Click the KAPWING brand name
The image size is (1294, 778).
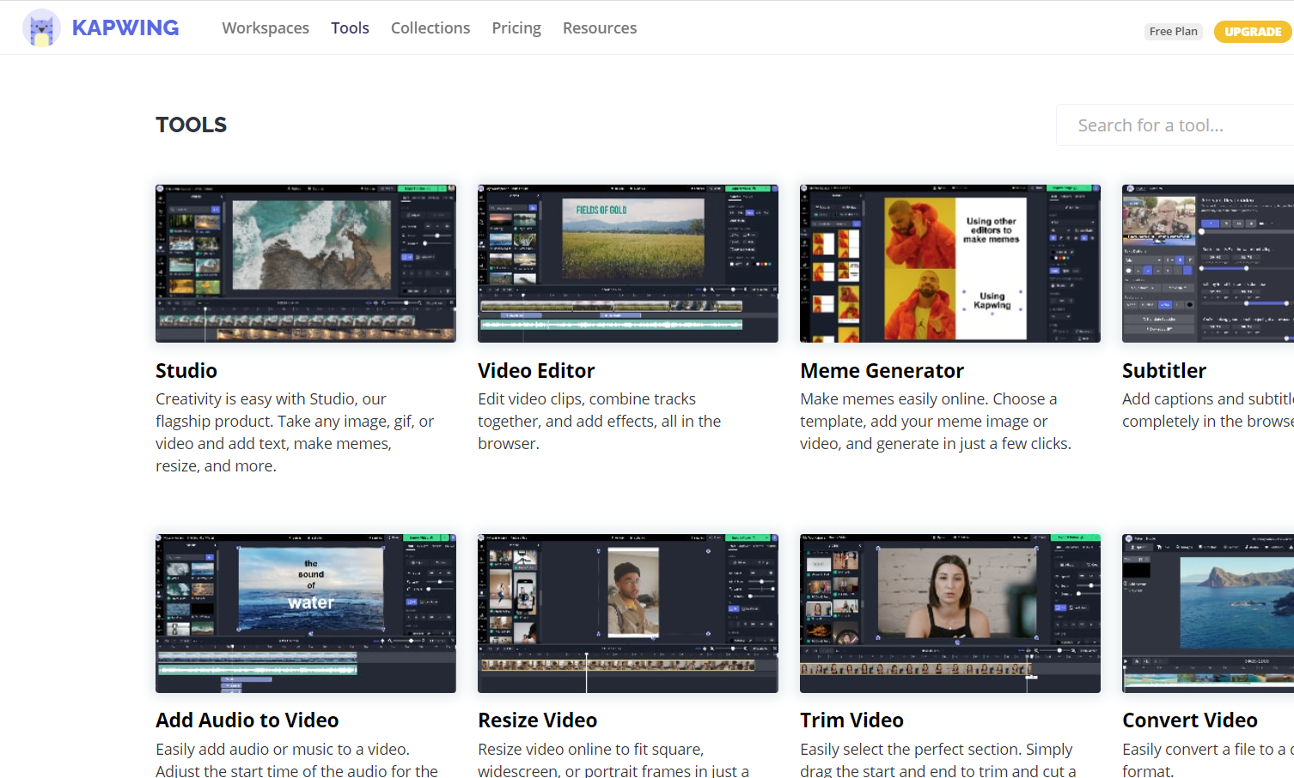[125, 27]
